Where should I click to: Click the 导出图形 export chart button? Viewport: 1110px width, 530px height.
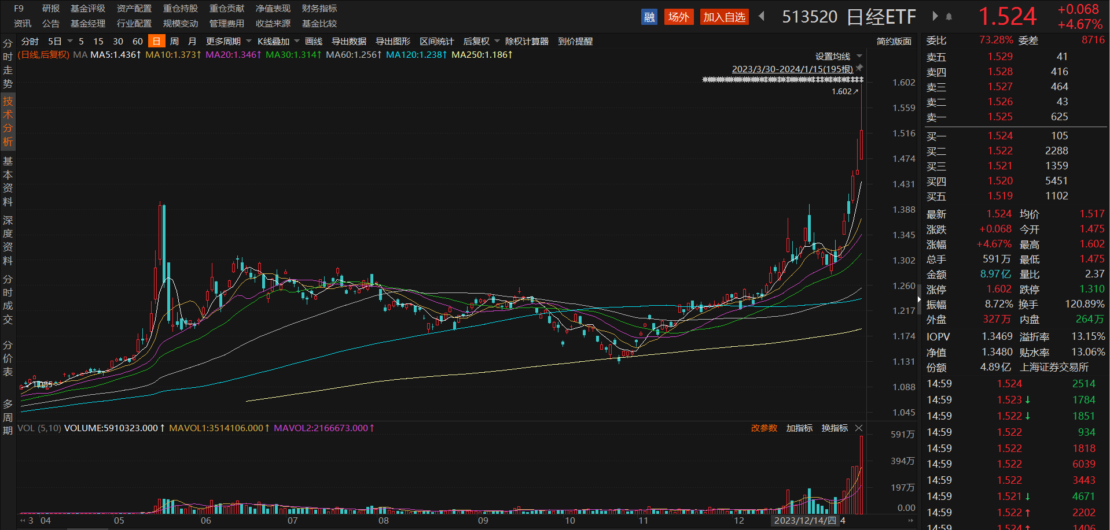click(393, 42)
